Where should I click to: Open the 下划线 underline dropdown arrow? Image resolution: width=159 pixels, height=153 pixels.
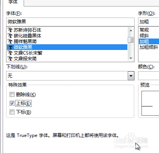[131, 76]
